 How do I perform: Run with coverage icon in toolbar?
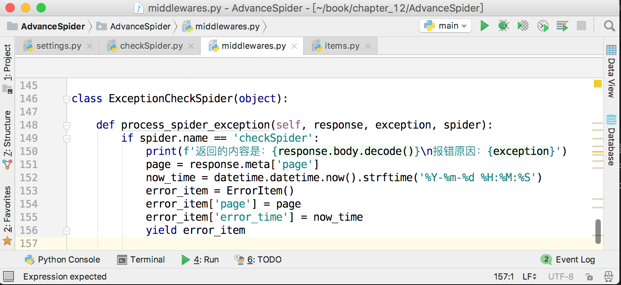(523, 26)
